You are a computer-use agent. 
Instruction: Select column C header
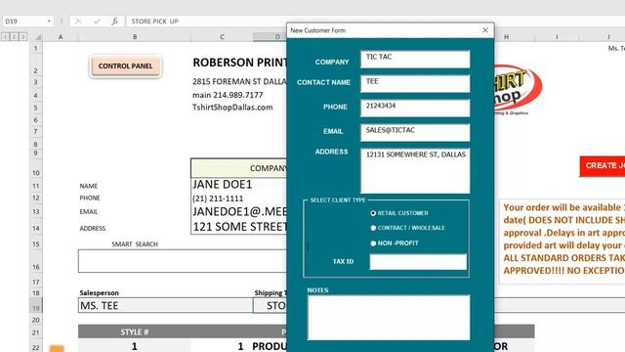click(x=222, y=37)
